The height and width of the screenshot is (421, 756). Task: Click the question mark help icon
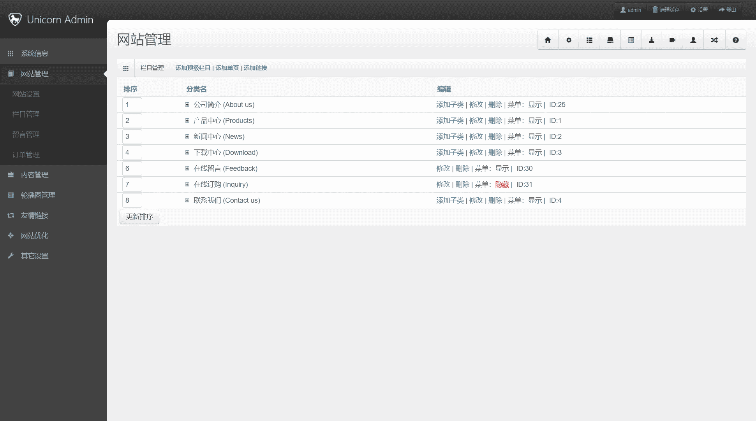(x=735, y=40)
